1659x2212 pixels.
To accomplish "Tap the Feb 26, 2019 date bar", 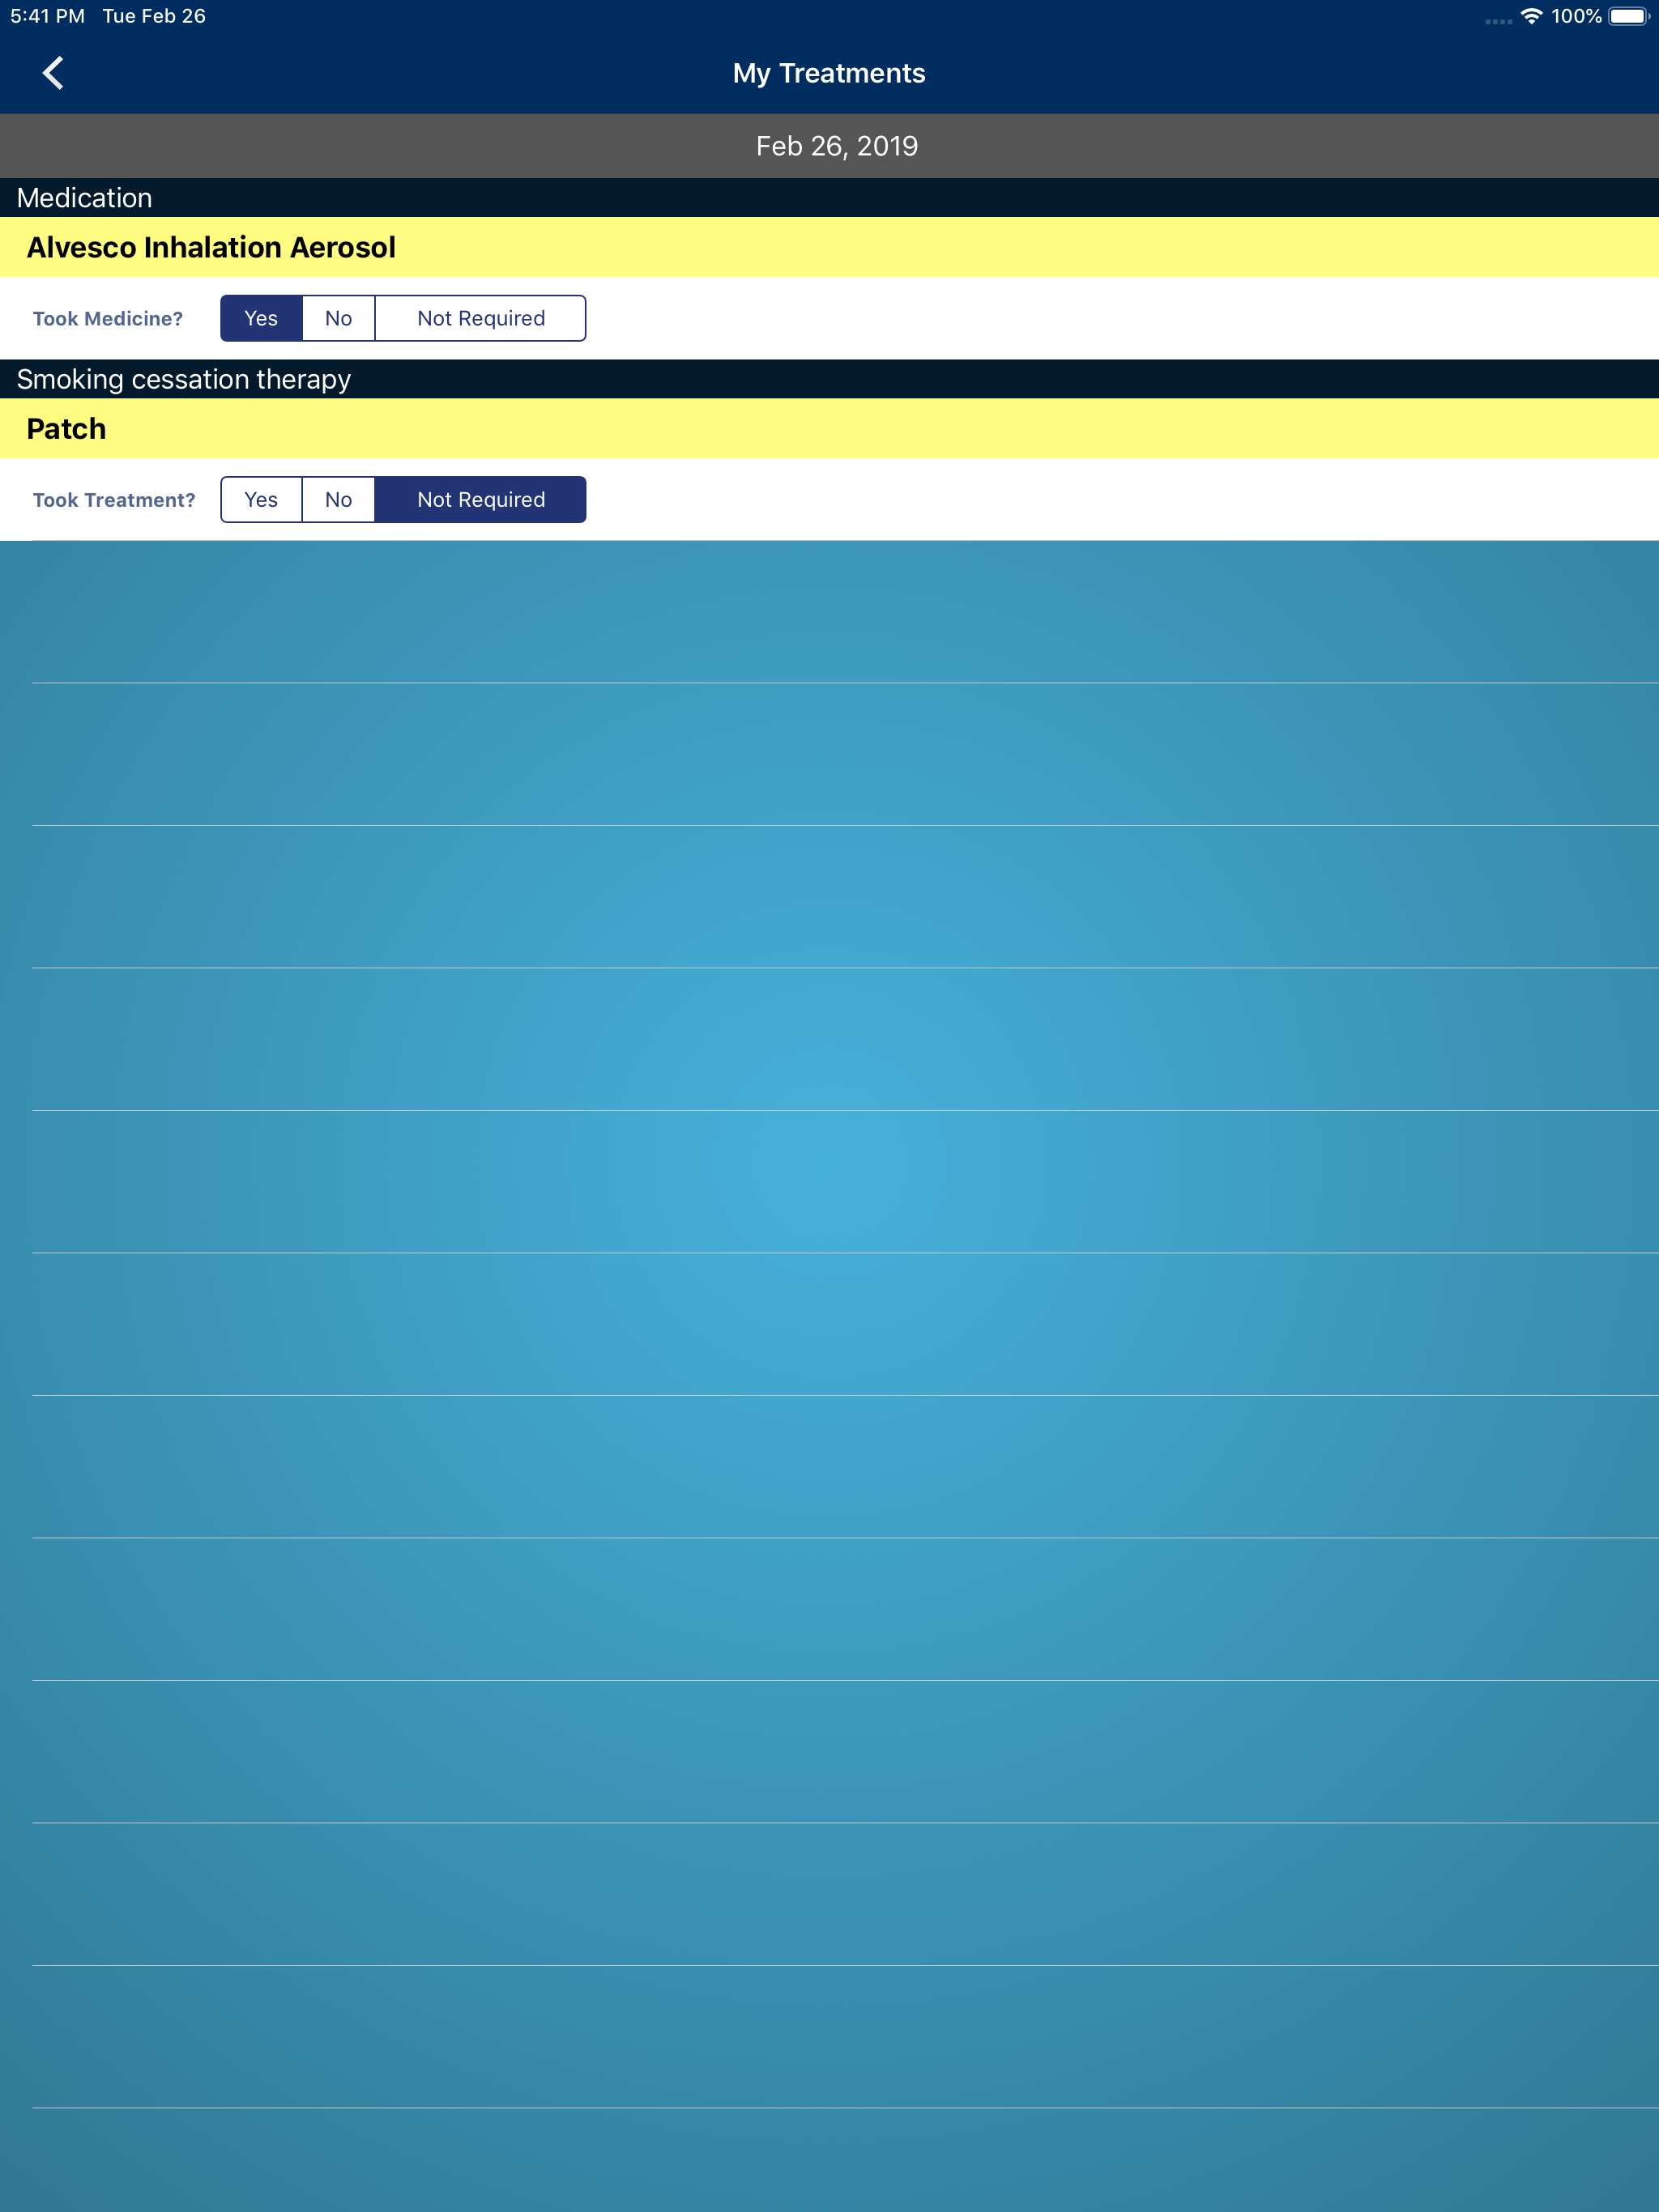I will [837, 146].
